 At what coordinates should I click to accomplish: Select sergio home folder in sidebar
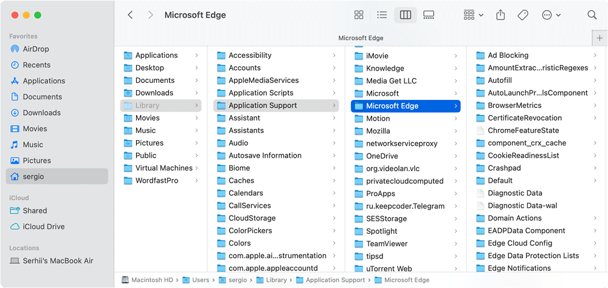coord(57,176)
